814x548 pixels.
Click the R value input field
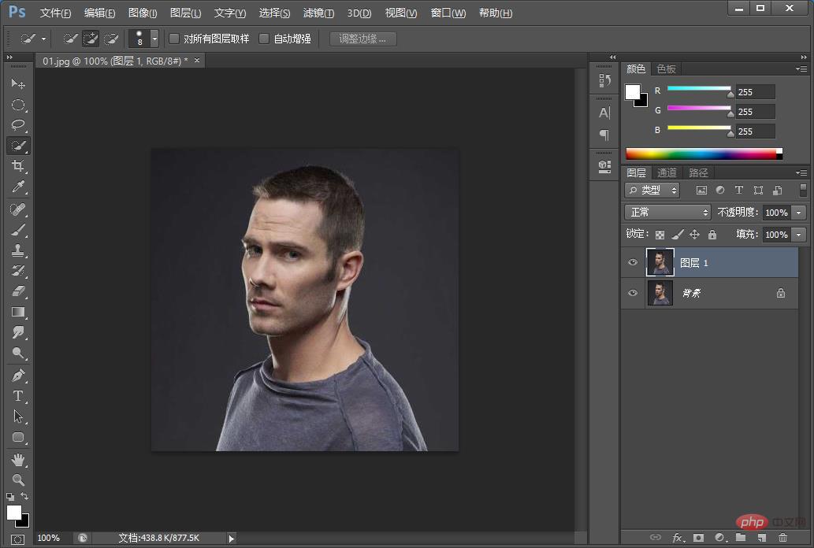point(755,92)
